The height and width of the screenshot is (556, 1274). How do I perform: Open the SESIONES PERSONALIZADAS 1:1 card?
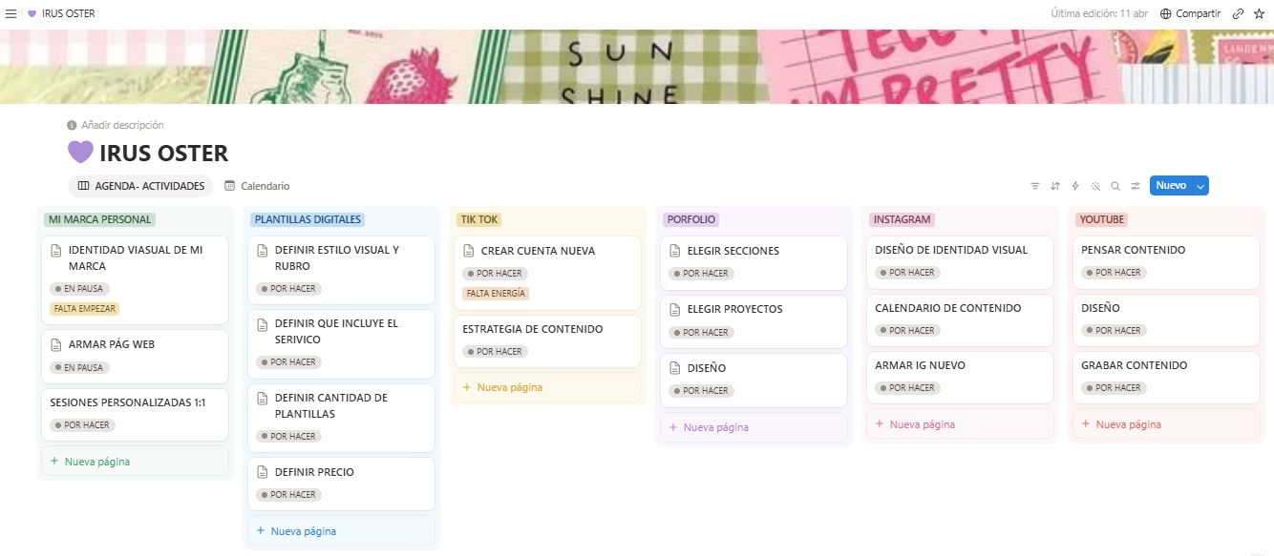[x=135, y=415]
